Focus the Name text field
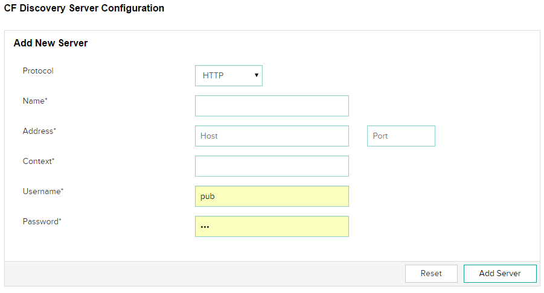This screenshot has width=544, height=293. pyautogui.click(x=272, y=106)
